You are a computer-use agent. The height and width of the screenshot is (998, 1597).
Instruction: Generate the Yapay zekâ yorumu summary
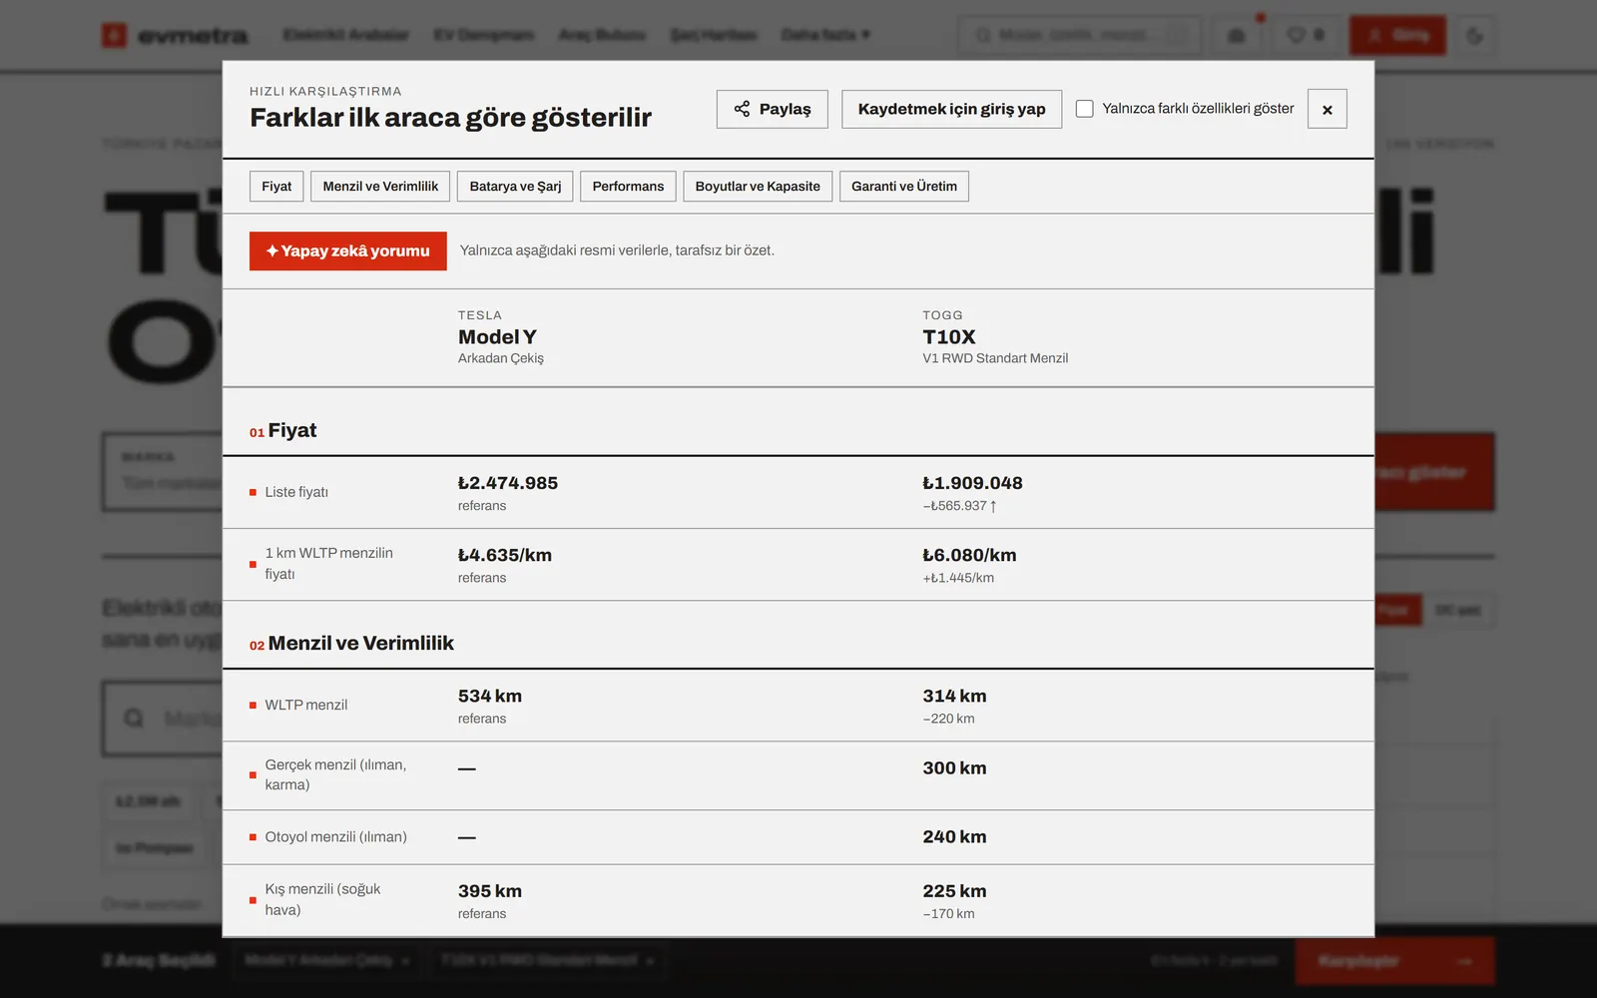[348, 251]
